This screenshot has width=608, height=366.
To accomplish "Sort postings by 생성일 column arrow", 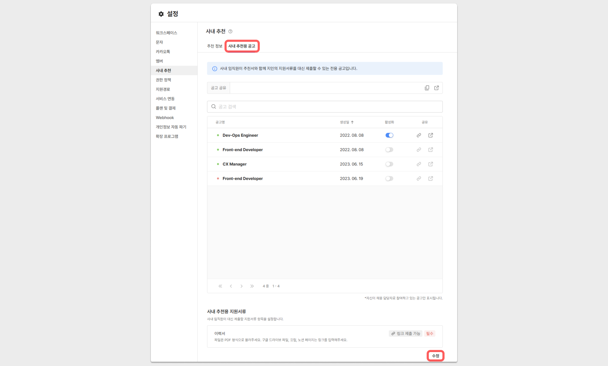I will click(352, 122).
